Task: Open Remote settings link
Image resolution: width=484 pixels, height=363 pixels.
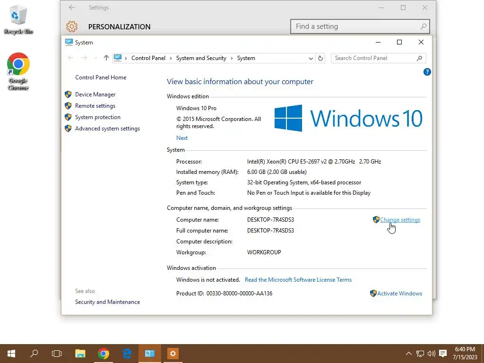Action: click(x=95, y=106)
